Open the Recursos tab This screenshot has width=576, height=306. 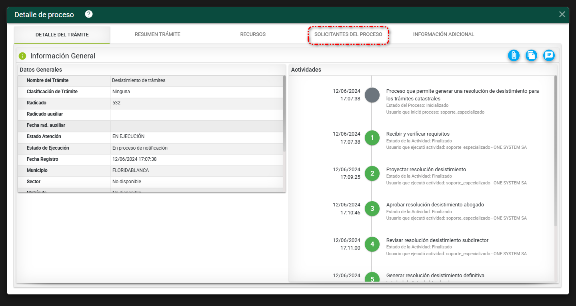click(x=253, y=34)
